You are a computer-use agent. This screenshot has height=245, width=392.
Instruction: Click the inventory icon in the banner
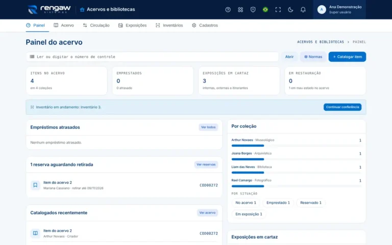click(x=32, y=107)
